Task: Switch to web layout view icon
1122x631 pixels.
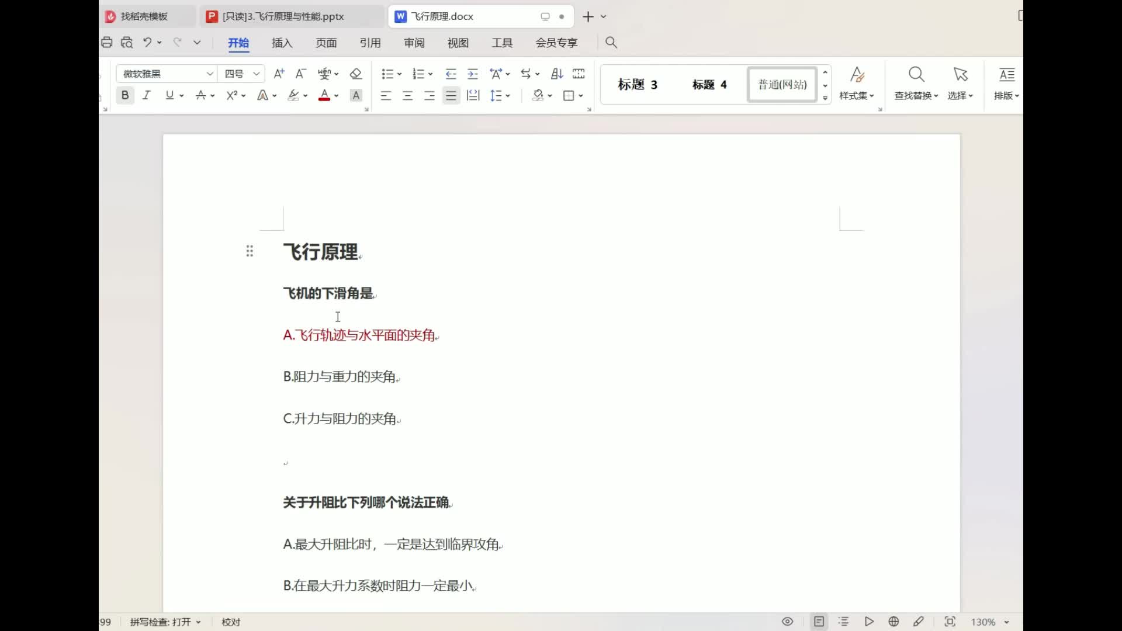Action: click(894, 622)
